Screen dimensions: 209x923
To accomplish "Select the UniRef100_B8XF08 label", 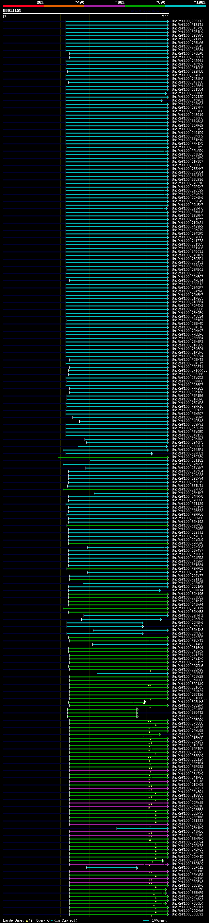I will [x=187, y=122].
